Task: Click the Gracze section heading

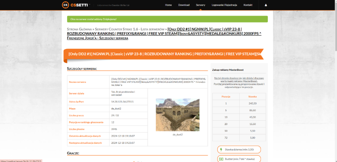Action: tap(73, 153)
